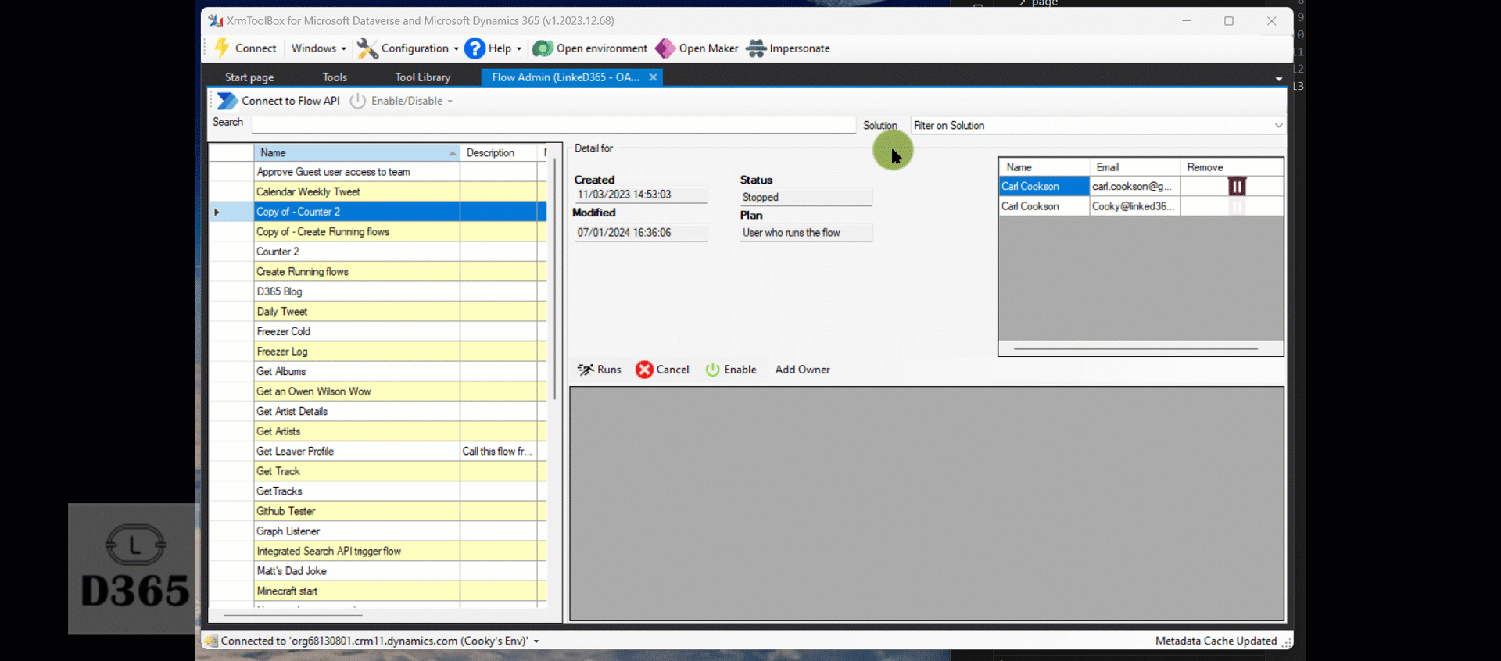Select the 'Counter 2' flow row
This screenshot has width=1501, height=661.
pyautogui.click(x=356, y=252)
